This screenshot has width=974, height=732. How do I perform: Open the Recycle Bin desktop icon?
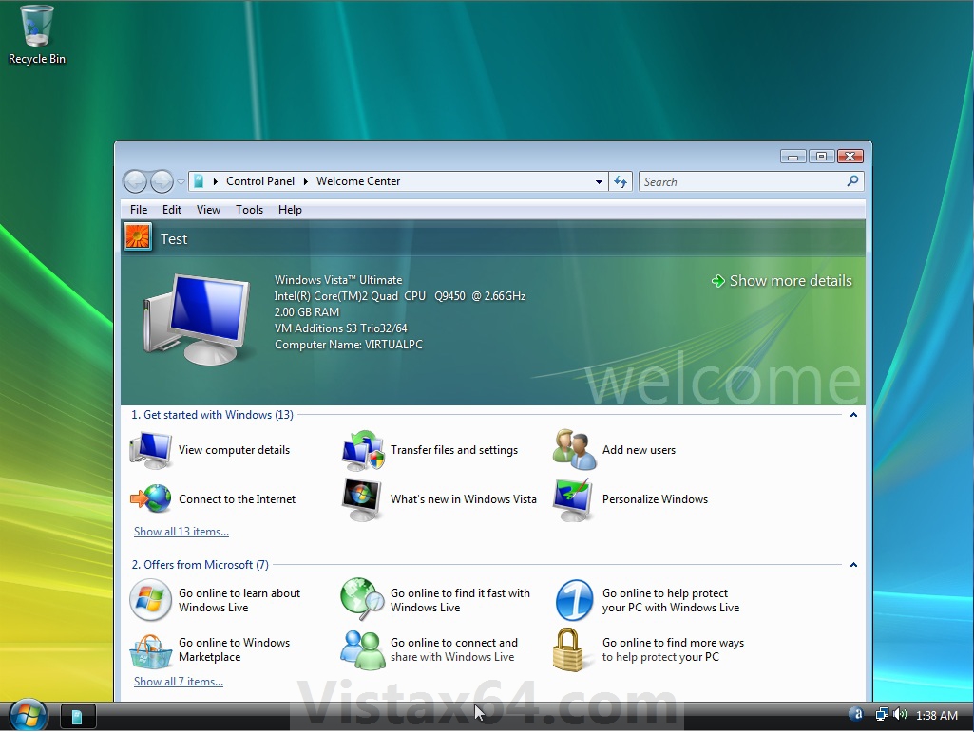37,34
